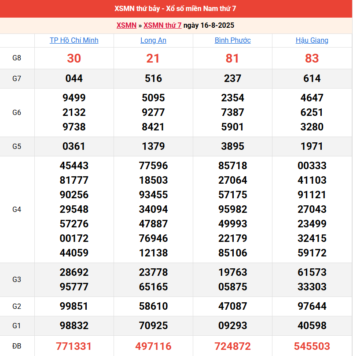Click G7 value 237

(x=232, y=78)
